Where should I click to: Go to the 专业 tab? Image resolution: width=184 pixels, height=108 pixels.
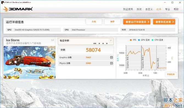pyautogui.click(x=168, y=9)
